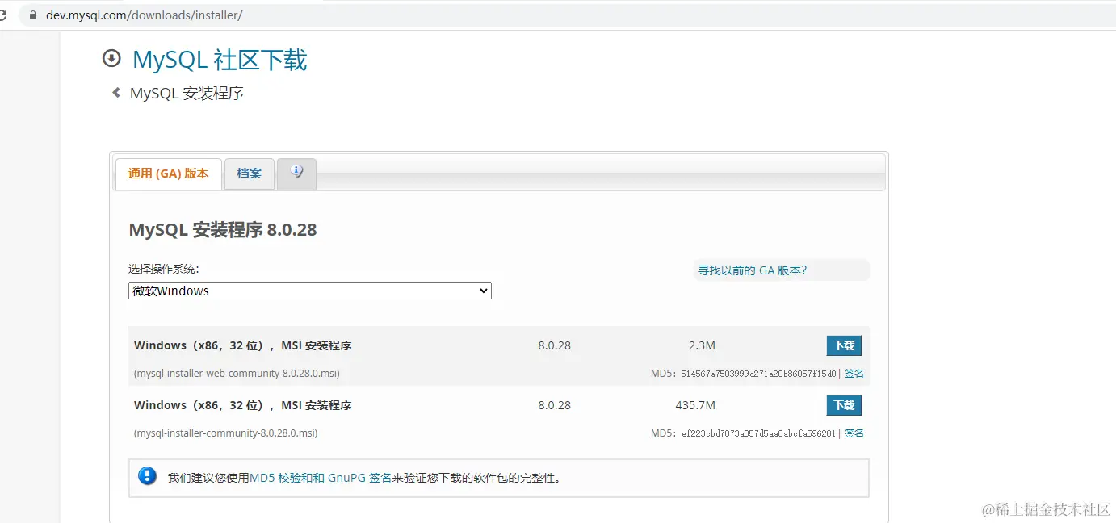Click 签名 link for 435.7M community installer
The image size is (1116, 523).
(x=854, y=433)
